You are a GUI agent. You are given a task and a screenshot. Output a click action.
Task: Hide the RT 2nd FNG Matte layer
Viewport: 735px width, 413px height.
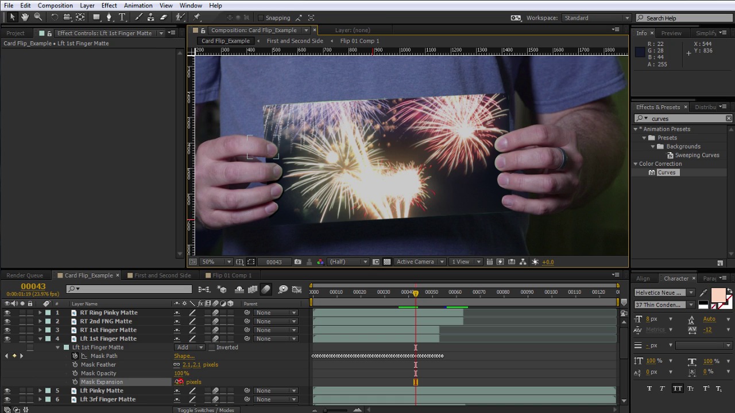coord(7,321)
